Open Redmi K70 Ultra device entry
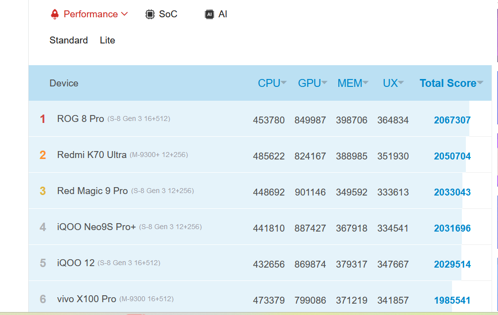The width and height of the screenshot is (498, 315). coord(92,155)
